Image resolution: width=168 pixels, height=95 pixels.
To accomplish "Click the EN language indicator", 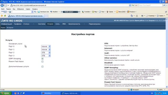I will (152, 93).
